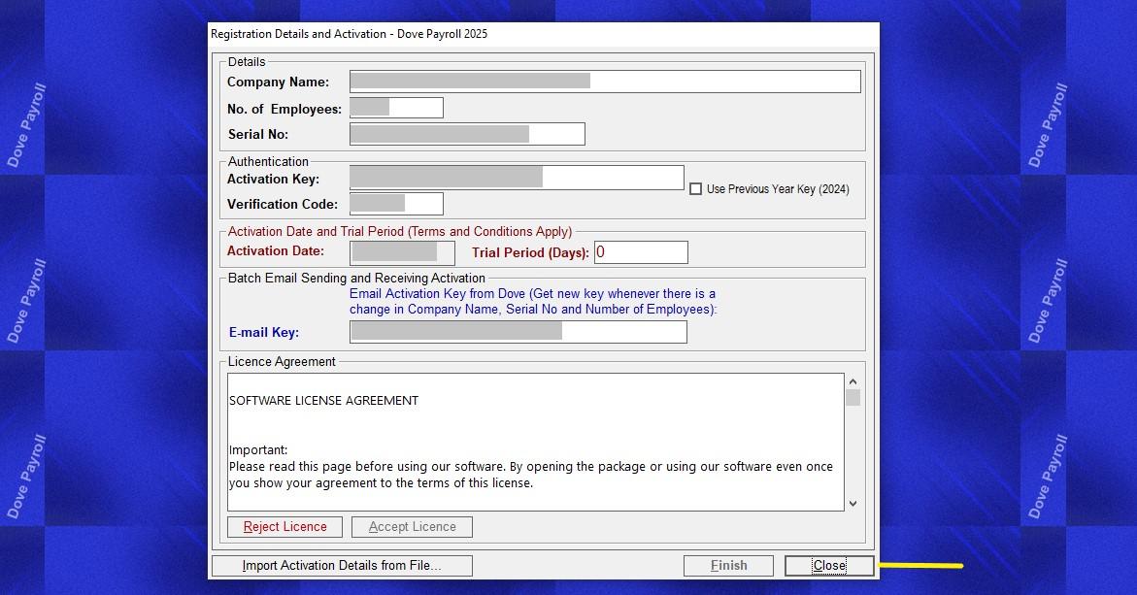Enable Use Previous Year Key (2024) checkbox
Screen dimensions: 1137x595
point(695,189)
